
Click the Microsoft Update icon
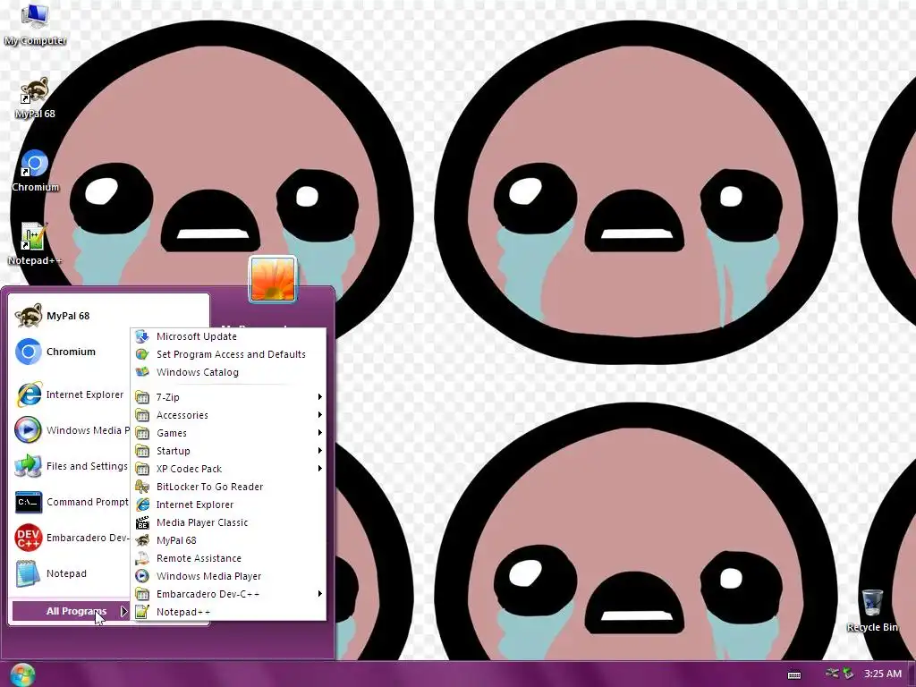142,336
